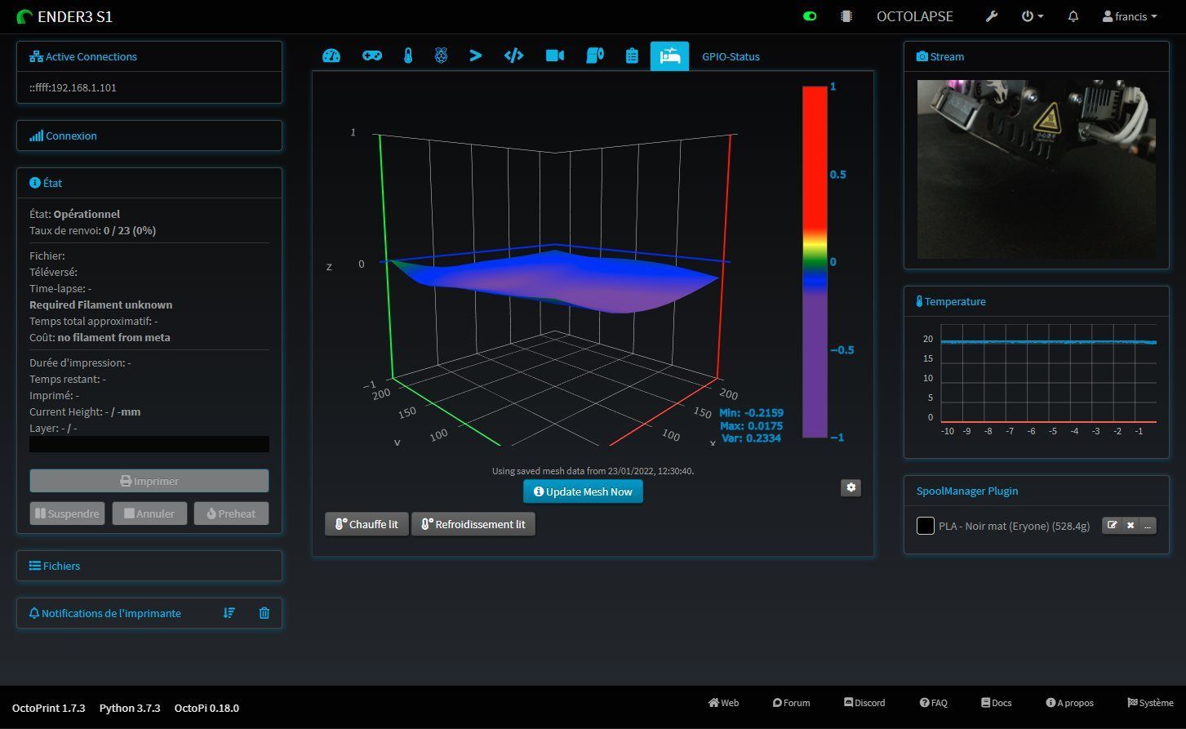This screenshot has height=729, width=1186.
Task: Click the Chauffe lit button
Action: [x=366, y=524]
